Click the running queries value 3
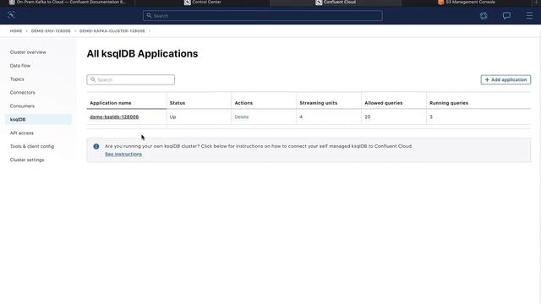 click(431, 117)
